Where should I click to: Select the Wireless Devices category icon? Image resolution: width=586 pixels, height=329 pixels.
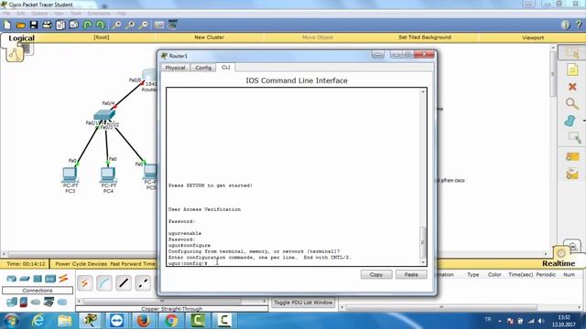50,278
